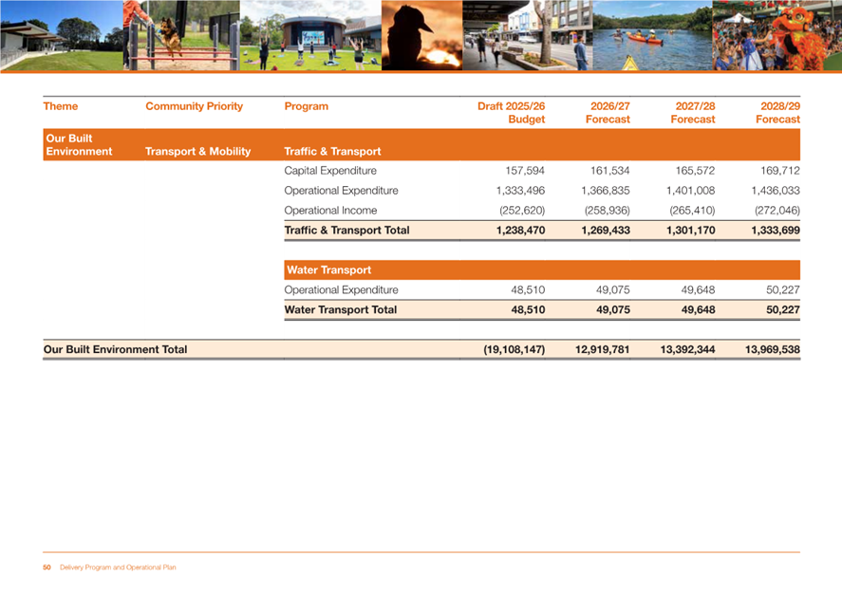Viewport: 842px width, 594px height.
Task: Click the kayaks on river photo
Action: click(652, 35)
